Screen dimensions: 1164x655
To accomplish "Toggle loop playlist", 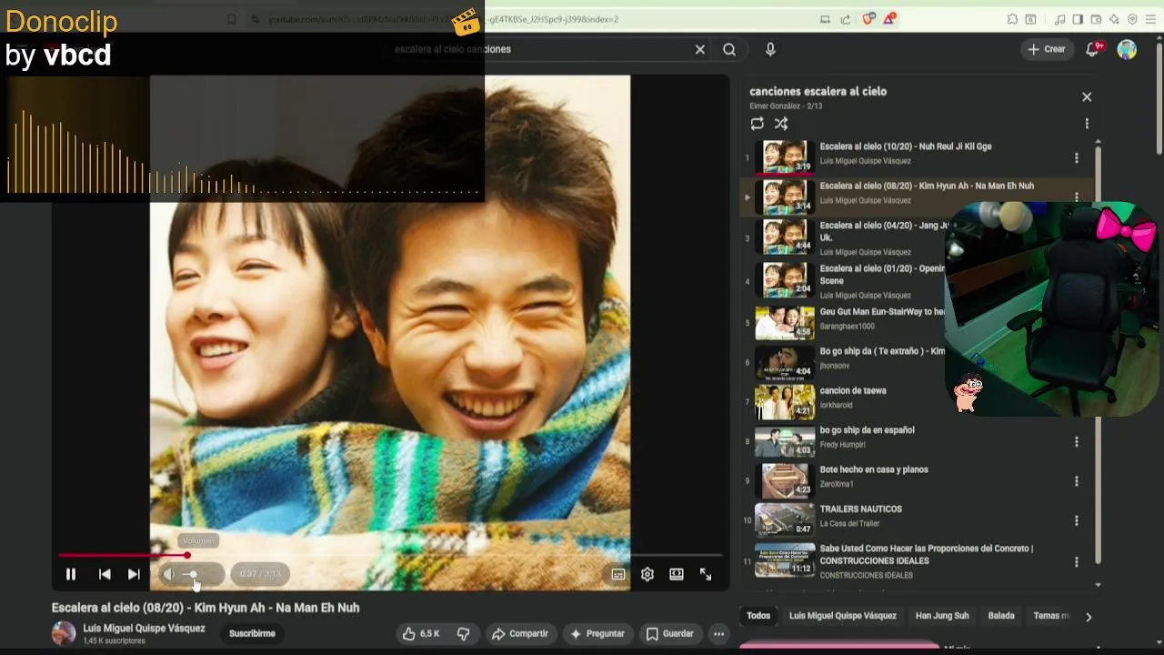I will [758, 124].
